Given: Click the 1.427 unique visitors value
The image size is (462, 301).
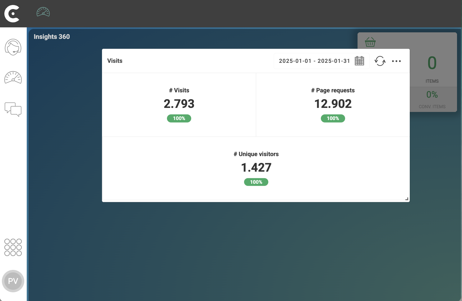Looking at the screenshot, I should [256, 168].
